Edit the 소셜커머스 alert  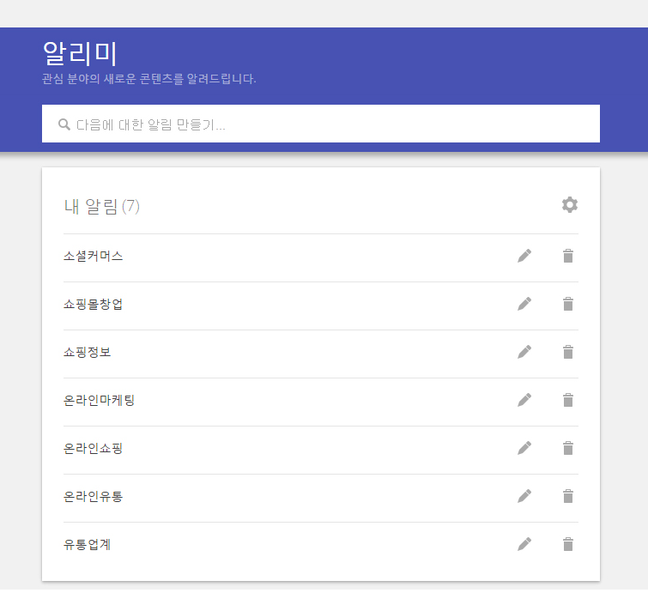(x=524, y=256)
